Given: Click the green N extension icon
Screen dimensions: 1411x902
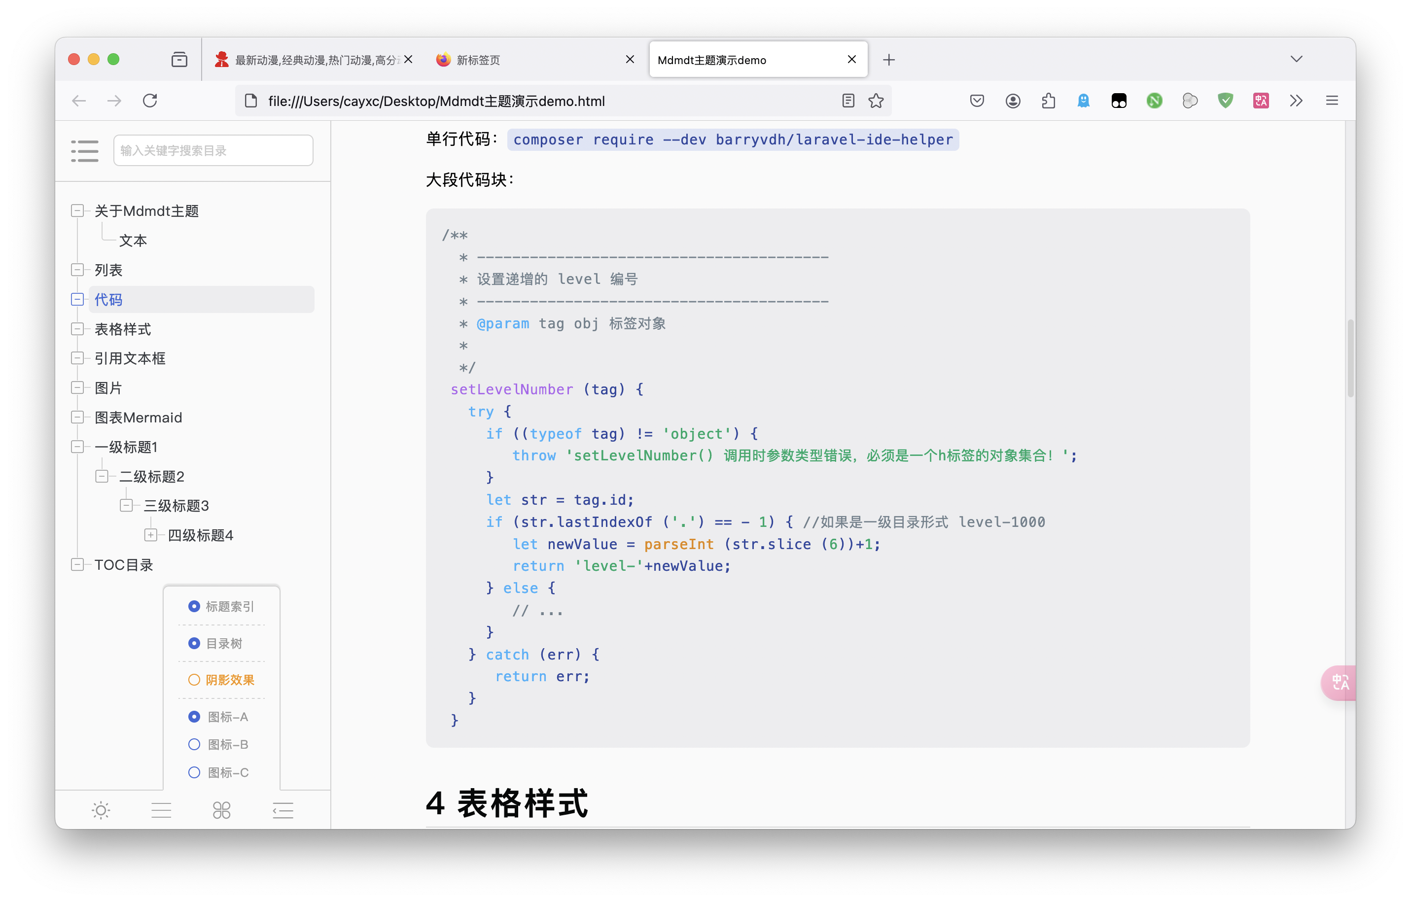Looking at the screenshot, I should pos(1154,101).
